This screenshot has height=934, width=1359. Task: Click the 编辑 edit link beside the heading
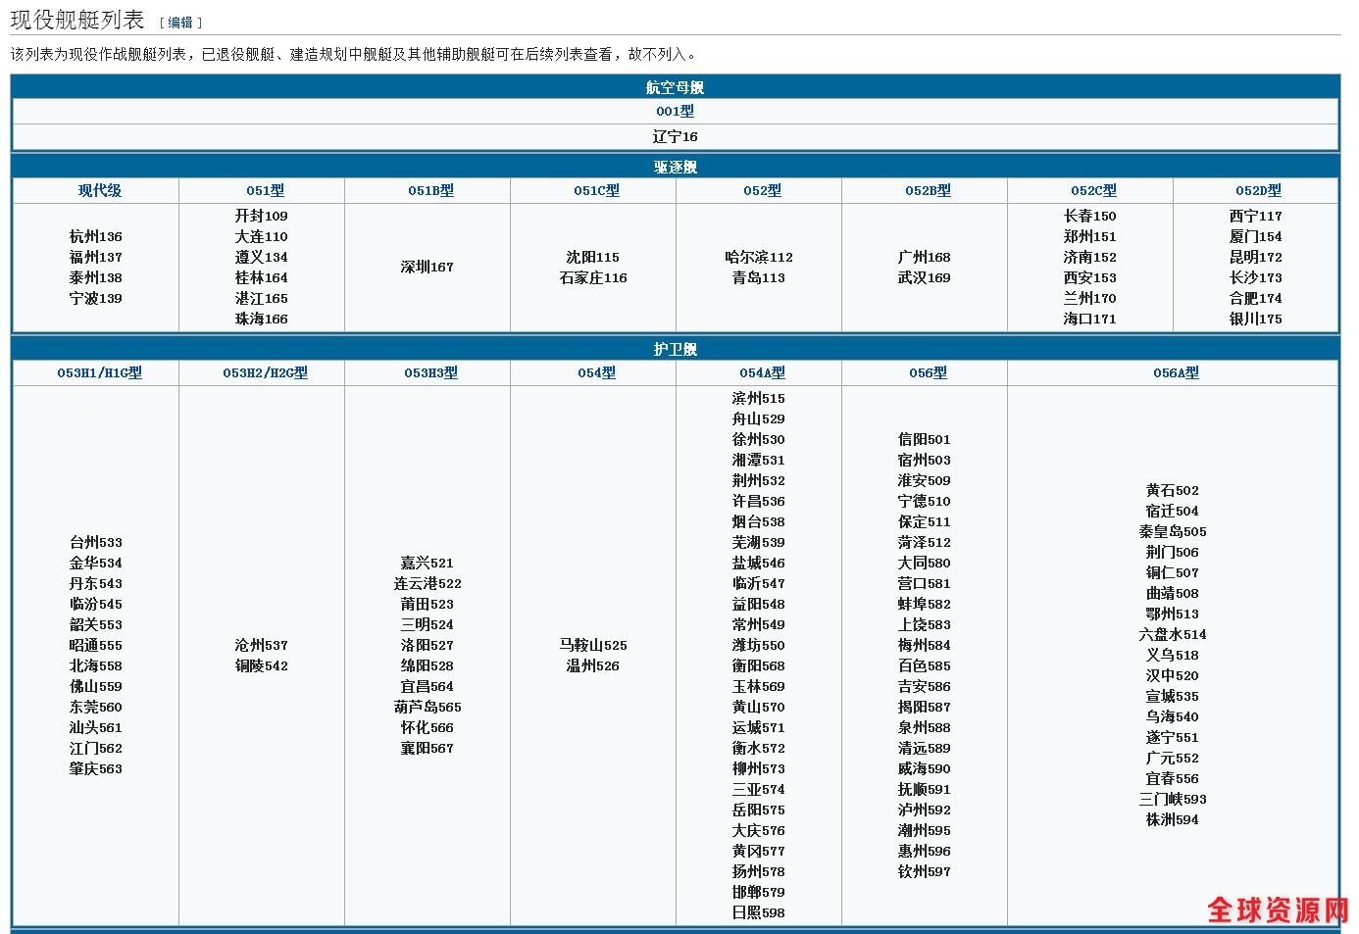click(179, 23)
